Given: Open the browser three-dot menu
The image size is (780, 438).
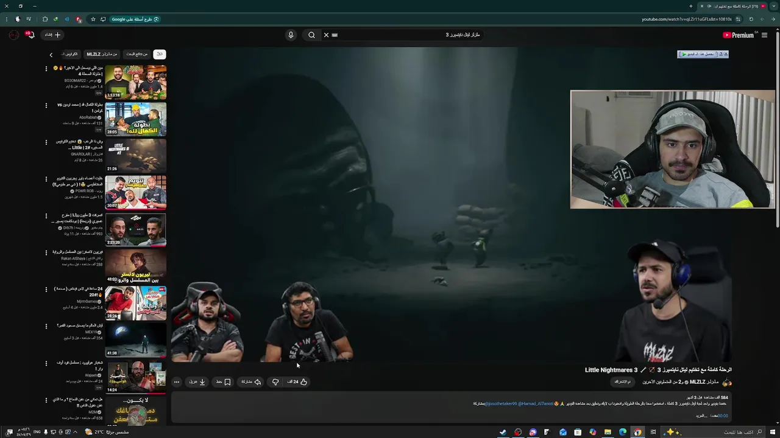Looking at the screenshot, I should click(7, 19).
